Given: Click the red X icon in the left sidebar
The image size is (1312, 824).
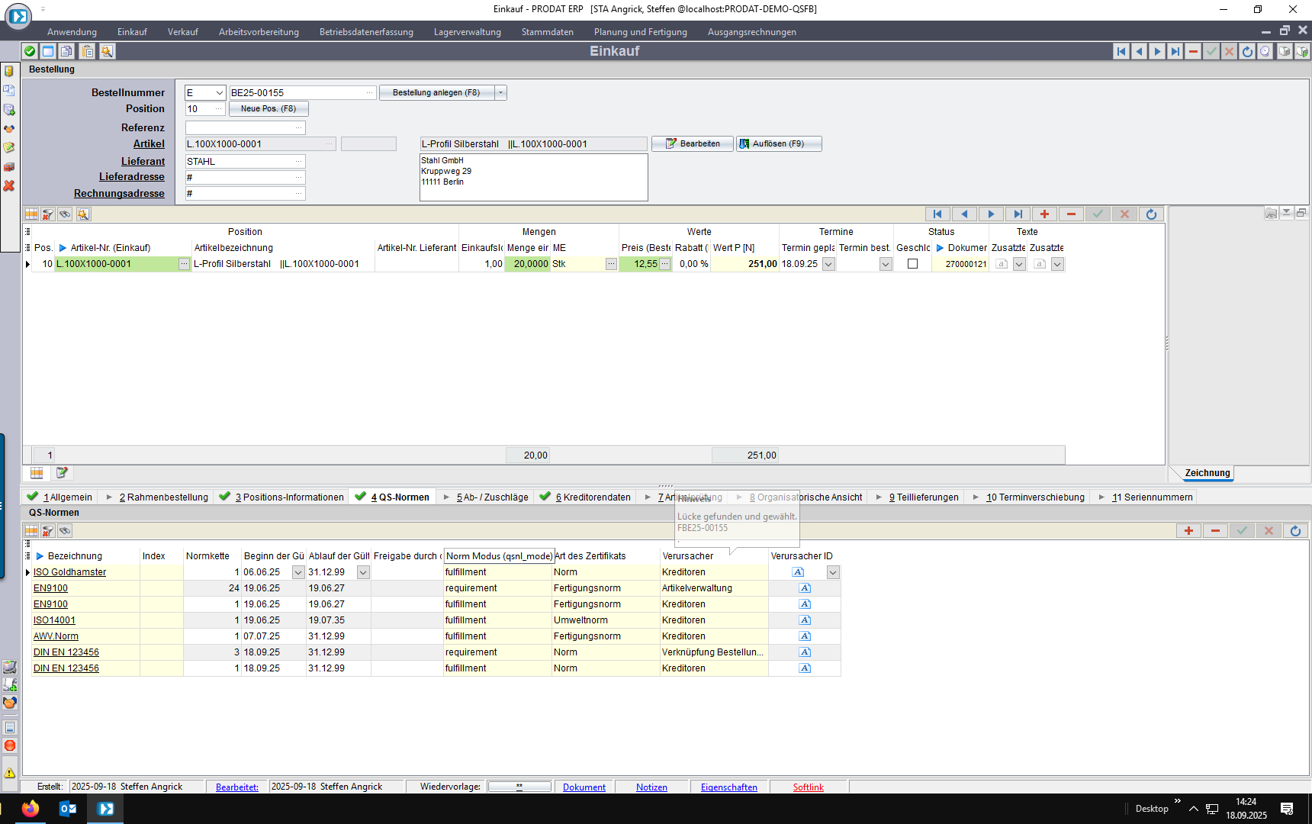Looking at the screenshot, I should click(x=9, y=186).
